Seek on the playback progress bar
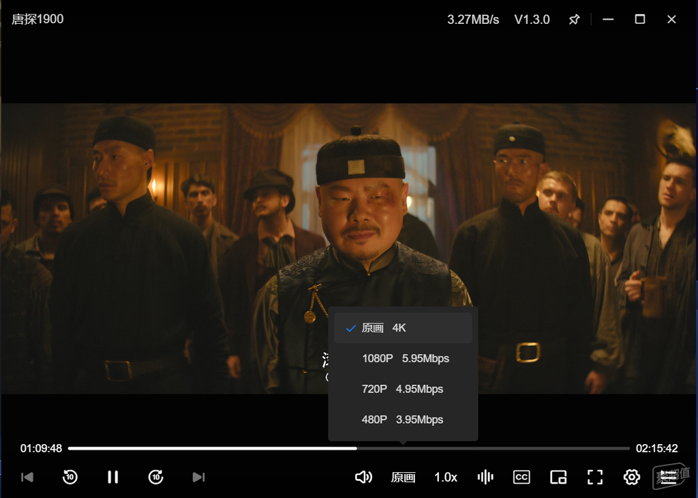 [348, 448]
